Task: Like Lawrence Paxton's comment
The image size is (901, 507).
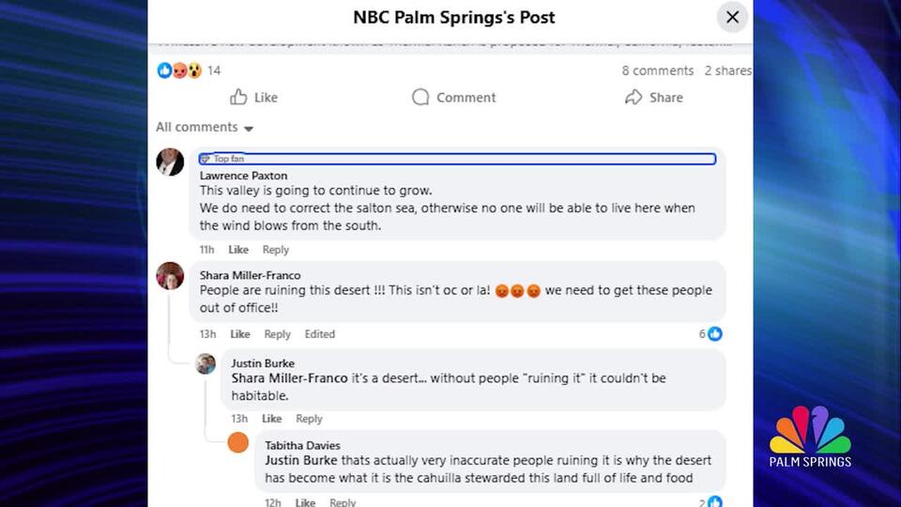Action: [x=238, y=250]
